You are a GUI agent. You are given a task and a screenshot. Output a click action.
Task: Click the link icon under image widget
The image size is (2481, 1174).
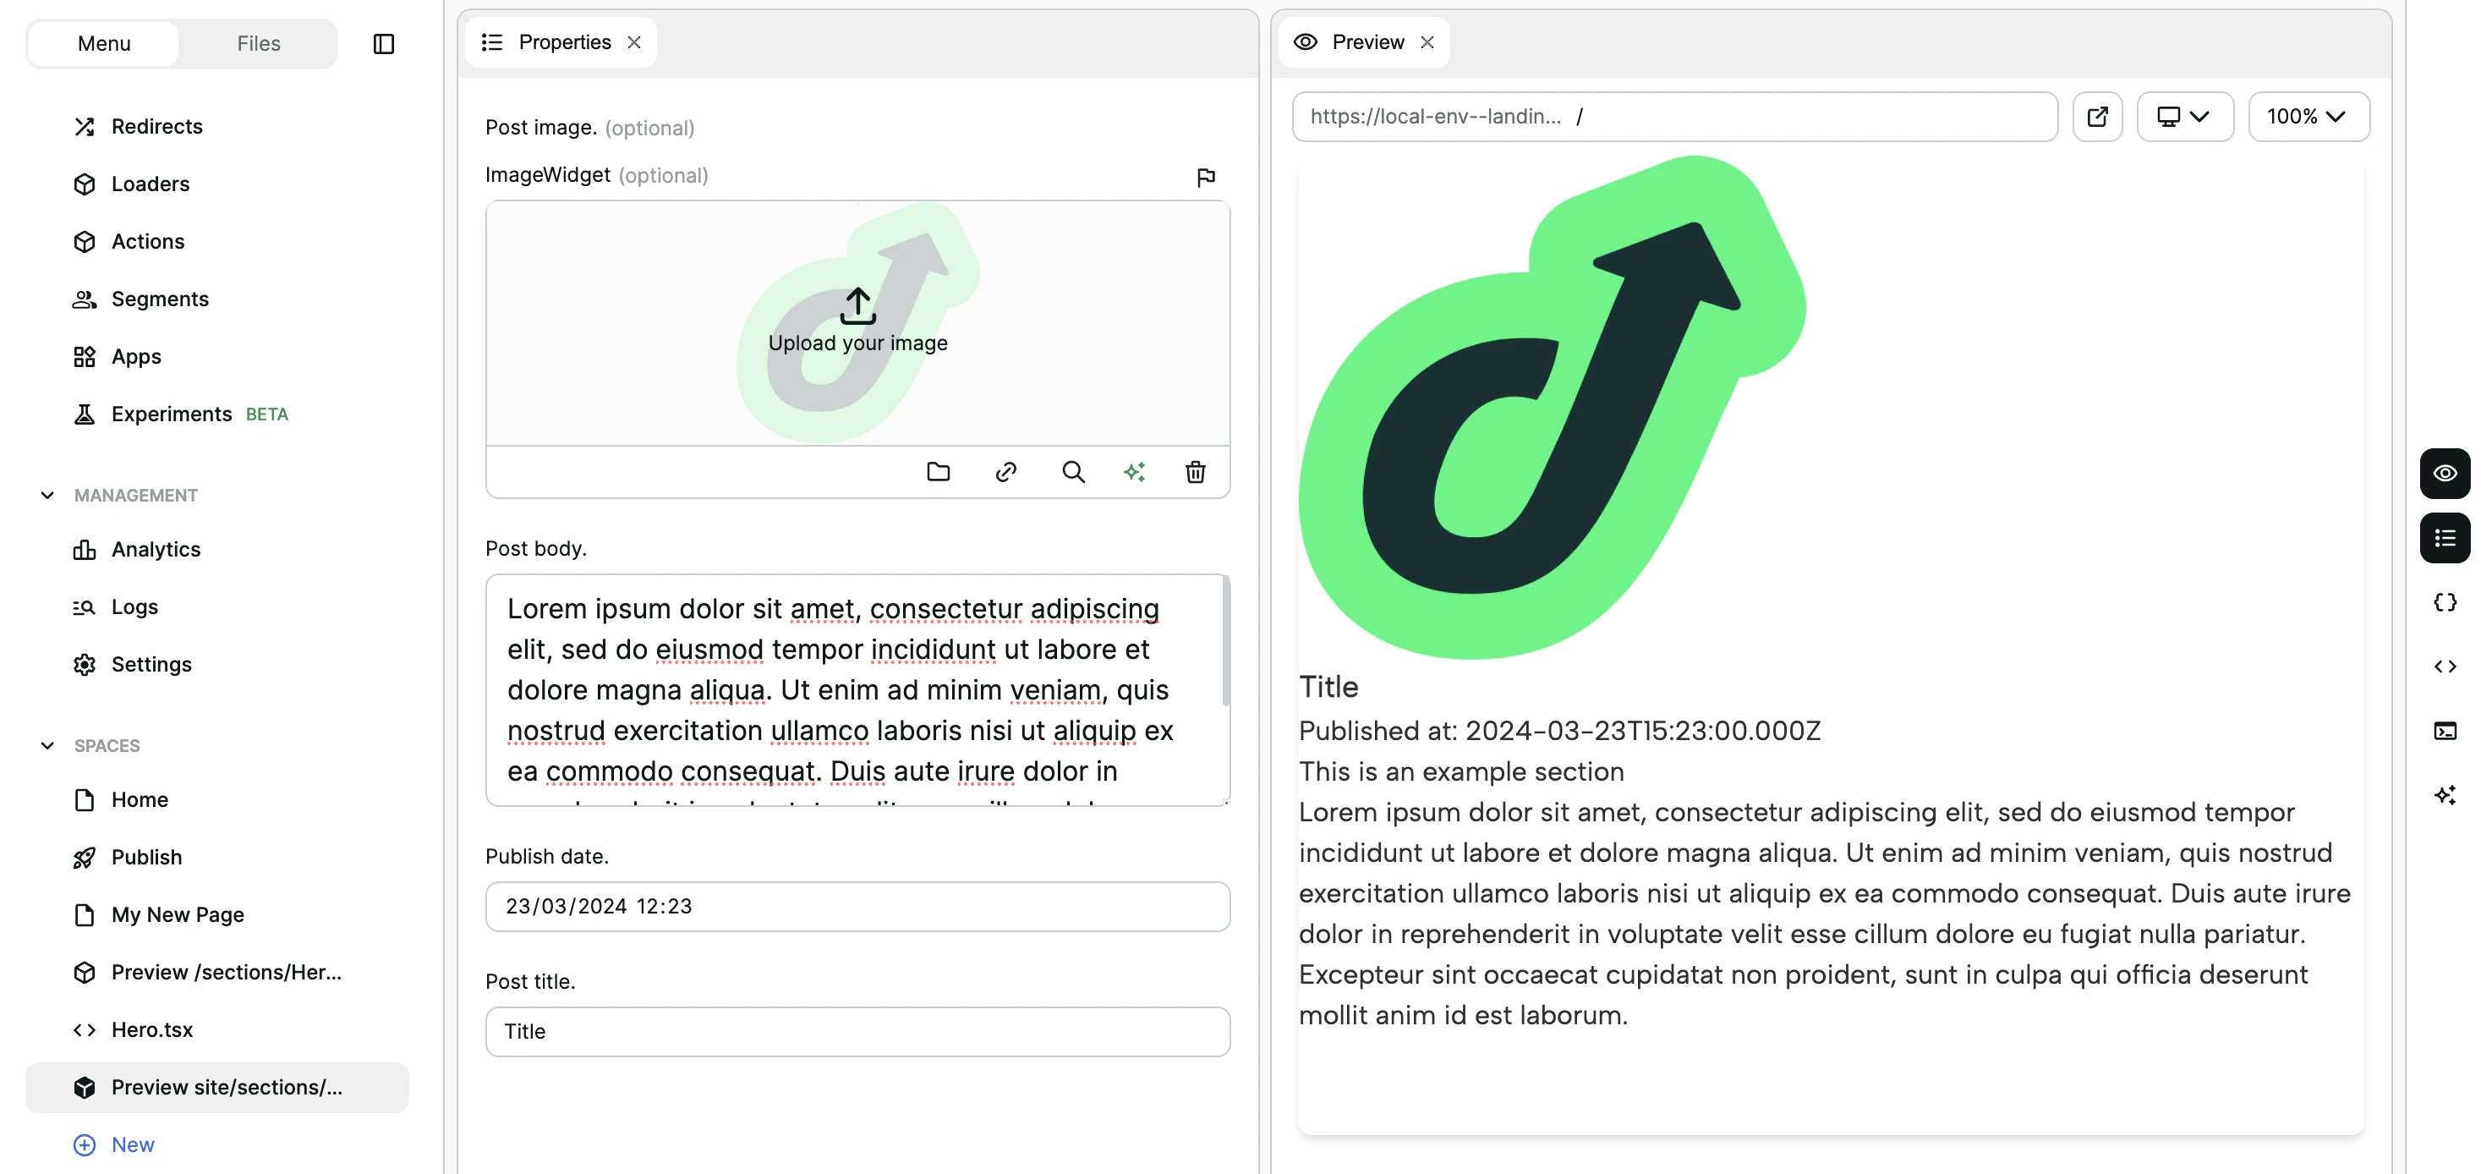pyautogui.click(x=1005, y=472)
